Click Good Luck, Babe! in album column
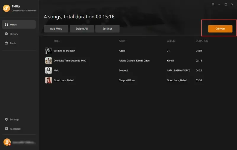Image resolution: width=237 pixels, height=150 pixels. pos(177,80)
